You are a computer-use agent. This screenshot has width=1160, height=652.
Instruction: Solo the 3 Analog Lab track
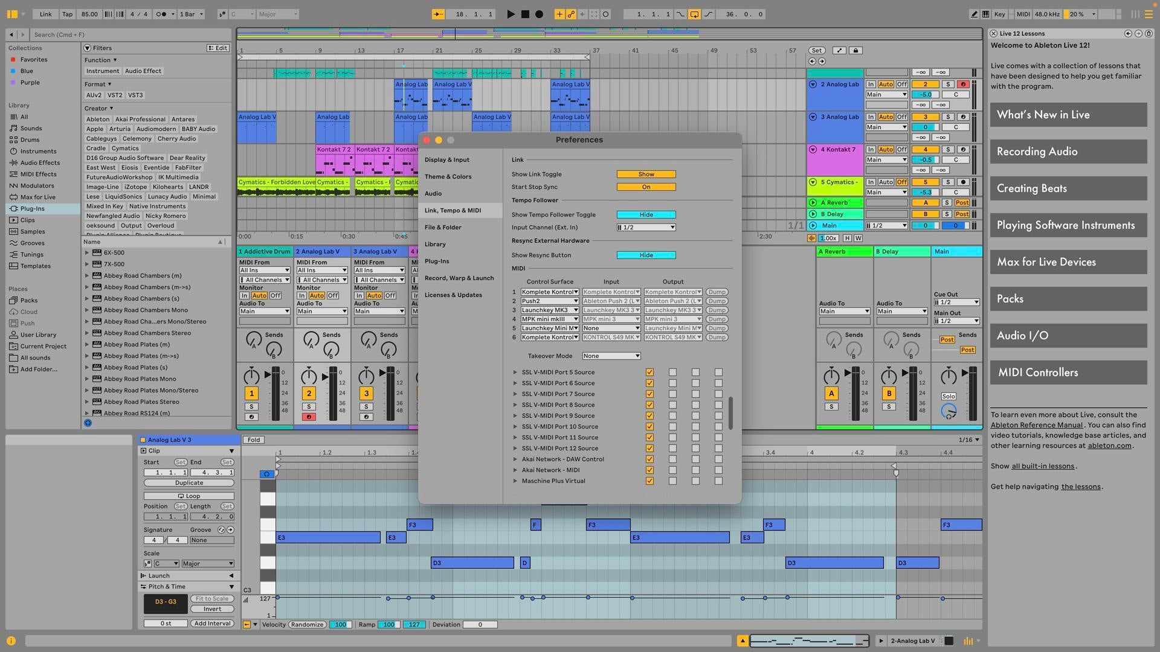pyautogui.click(x=947, y=117)
